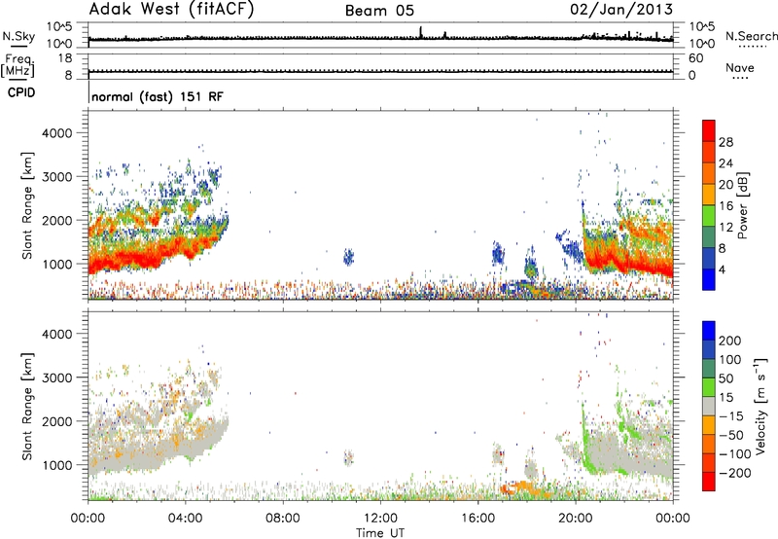
Task: Click the "Velocity [m s-1]" colorbar title
Action: click(761, 405)
